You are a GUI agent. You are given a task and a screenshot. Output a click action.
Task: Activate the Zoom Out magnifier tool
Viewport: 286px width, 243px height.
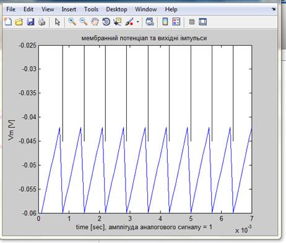click(x=84, y=22)
